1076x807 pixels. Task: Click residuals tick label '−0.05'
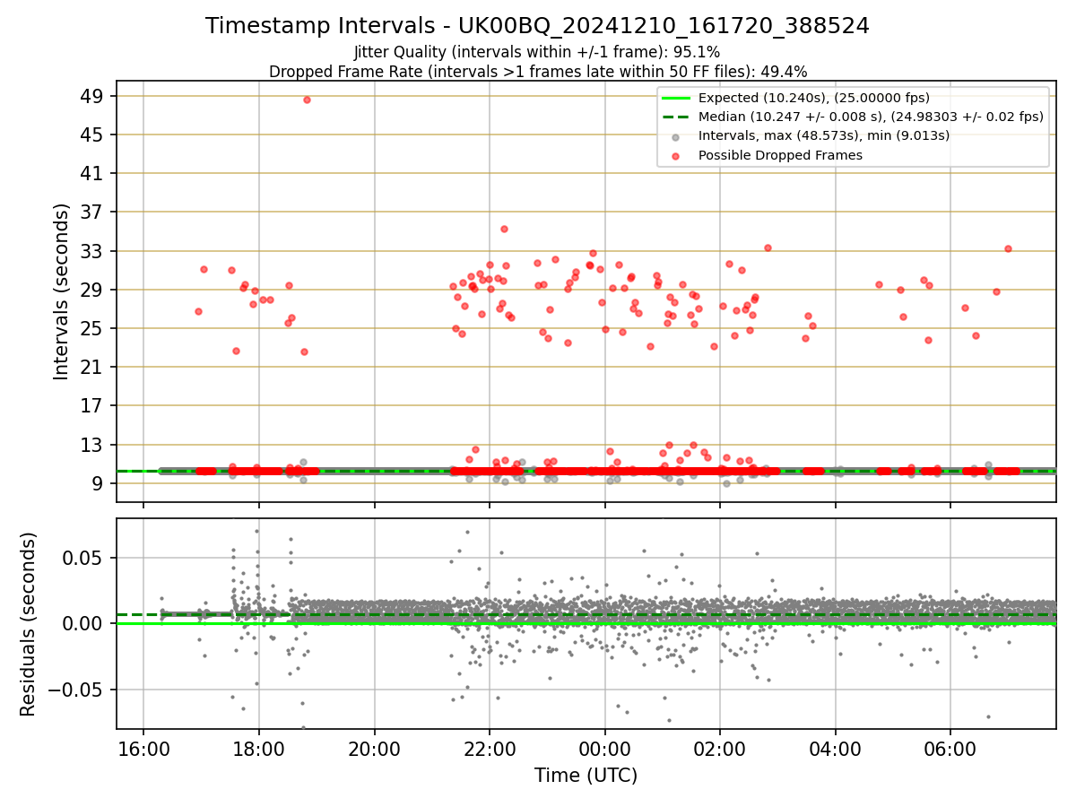point(74,690)
